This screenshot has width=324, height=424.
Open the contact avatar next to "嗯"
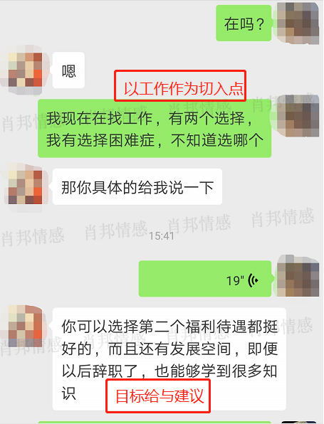click(25, 70)
